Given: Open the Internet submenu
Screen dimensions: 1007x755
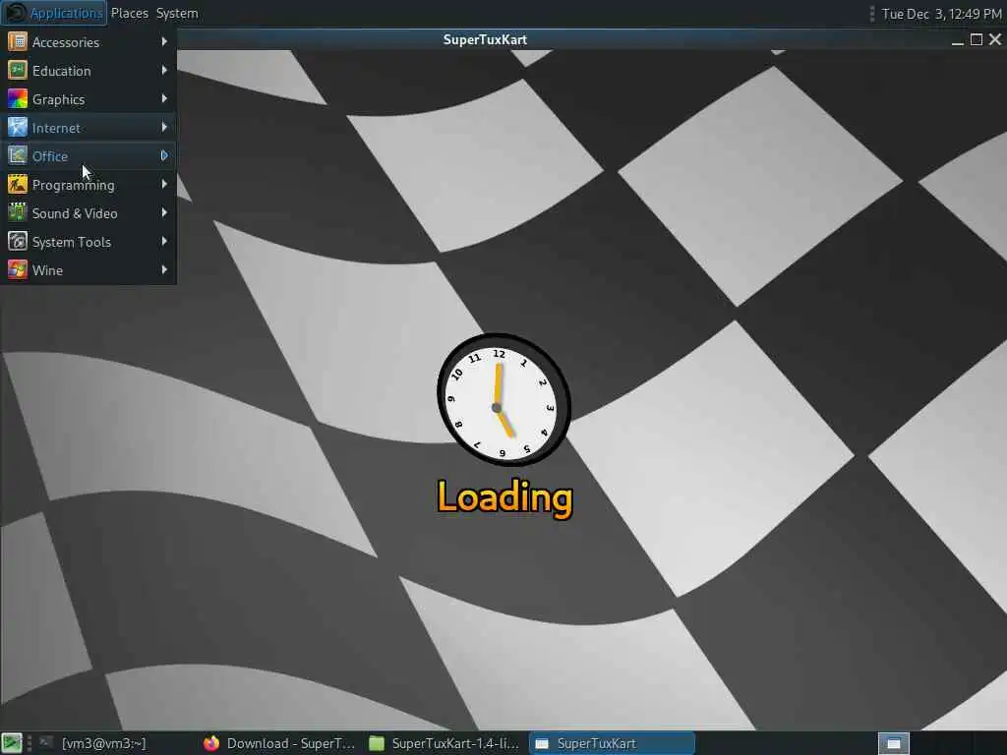Looking at the screenshot, I should (88, 127).
